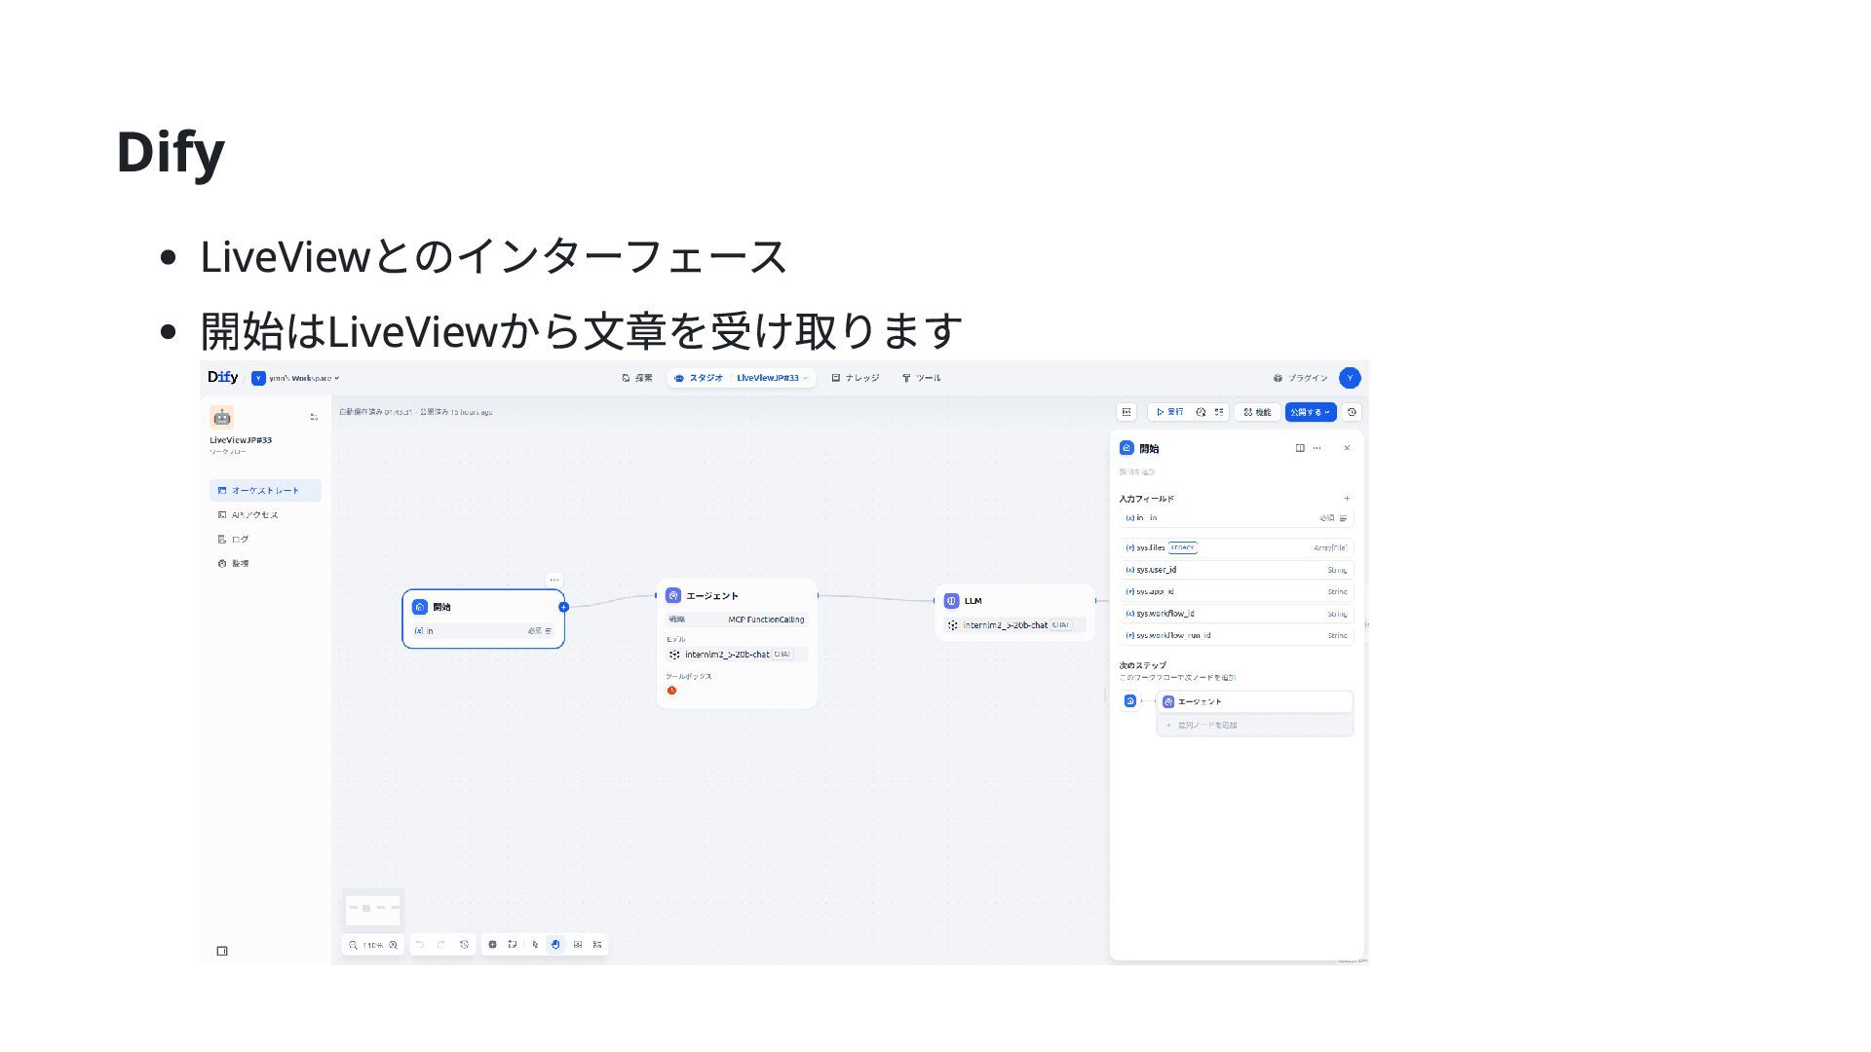
Task: Select the LLM node on canvas
Action: point(1014,613)
